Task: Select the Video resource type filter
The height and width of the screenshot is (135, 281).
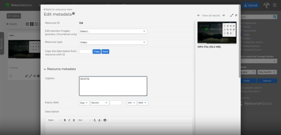Action: coord(246,35)
